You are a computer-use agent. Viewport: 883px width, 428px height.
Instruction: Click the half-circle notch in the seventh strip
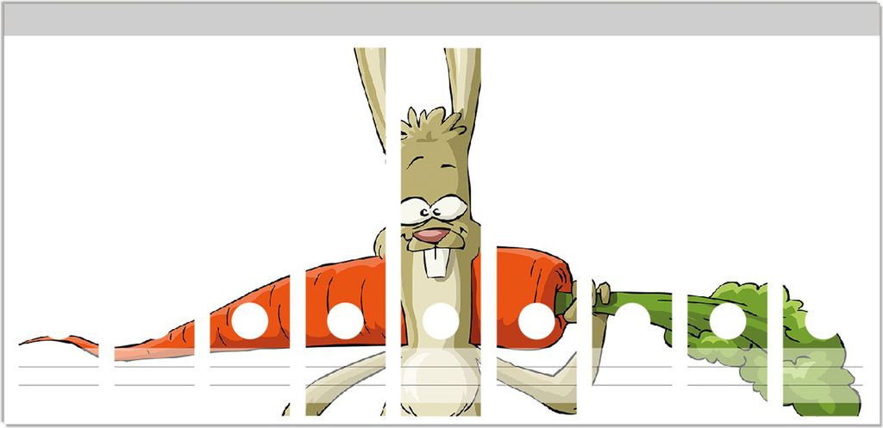(x=632, y=315)
